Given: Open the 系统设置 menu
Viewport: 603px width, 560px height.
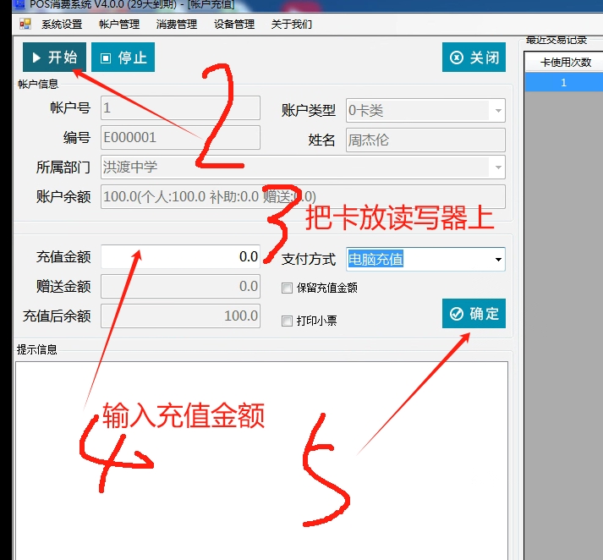Looking at the screenshot, I should click(x=62, y=25).
